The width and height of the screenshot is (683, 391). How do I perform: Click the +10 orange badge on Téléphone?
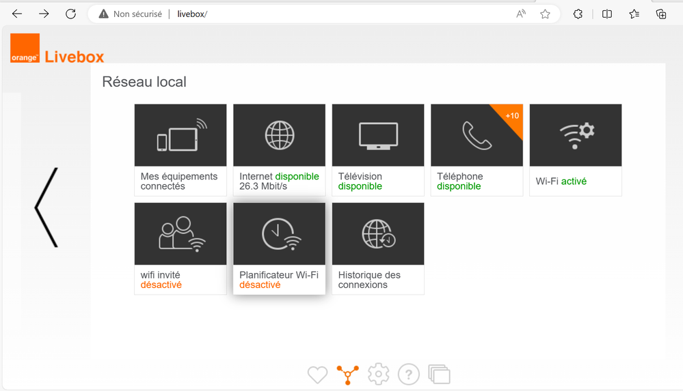click(x=511, y=115)
